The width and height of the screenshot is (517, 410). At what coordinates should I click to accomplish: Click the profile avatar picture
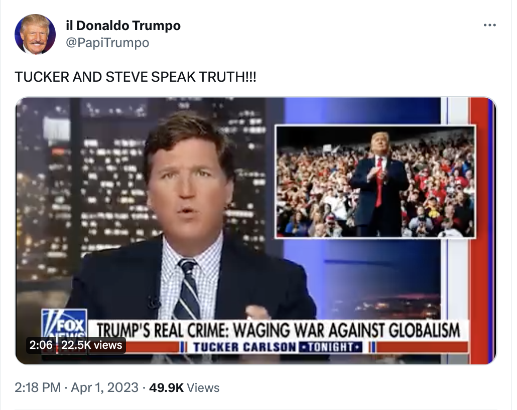[x=35, y=34]
